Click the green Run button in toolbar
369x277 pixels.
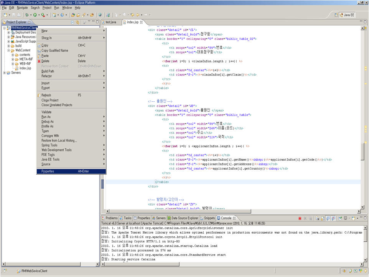coord(35,15)
